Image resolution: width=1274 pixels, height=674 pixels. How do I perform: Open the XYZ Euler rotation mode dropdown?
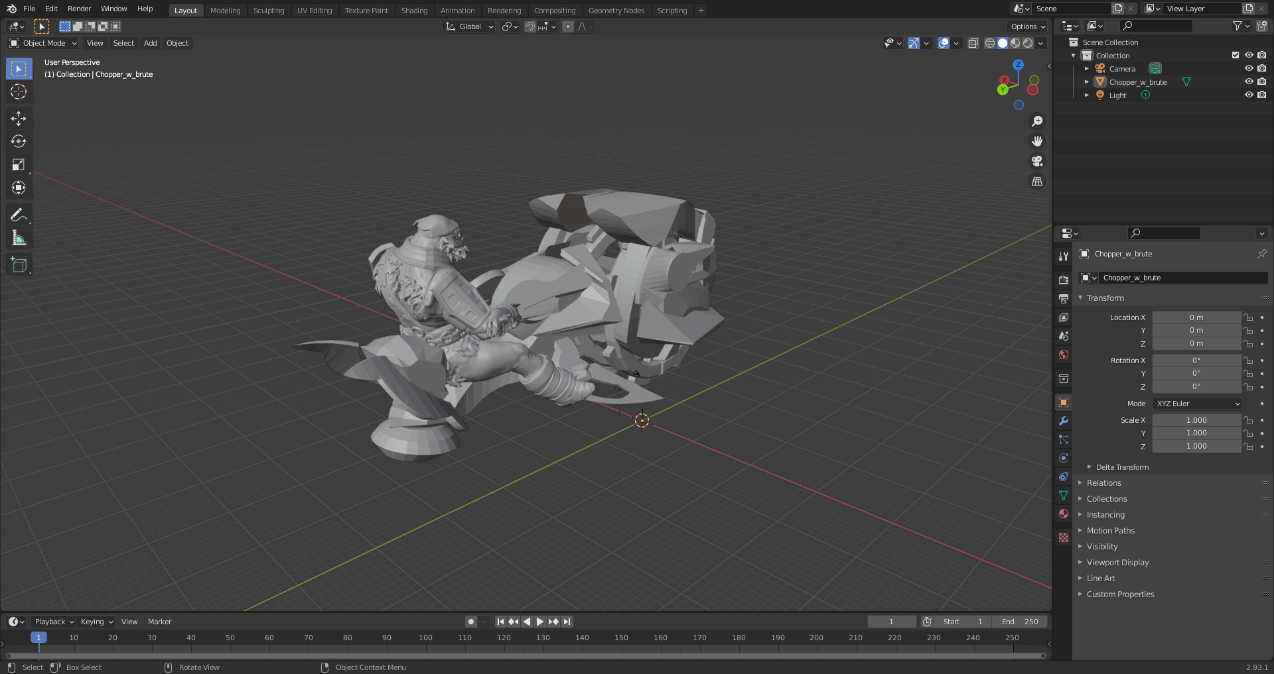tap(1196, 403)
